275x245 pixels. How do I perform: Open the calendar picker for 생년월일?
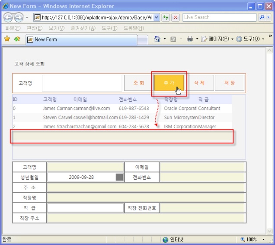coord(119,177)
